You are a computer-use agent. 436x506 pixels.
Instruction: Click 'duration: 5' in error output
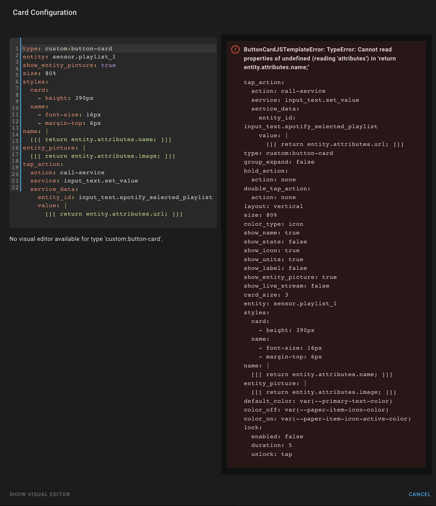coord(271,445)
